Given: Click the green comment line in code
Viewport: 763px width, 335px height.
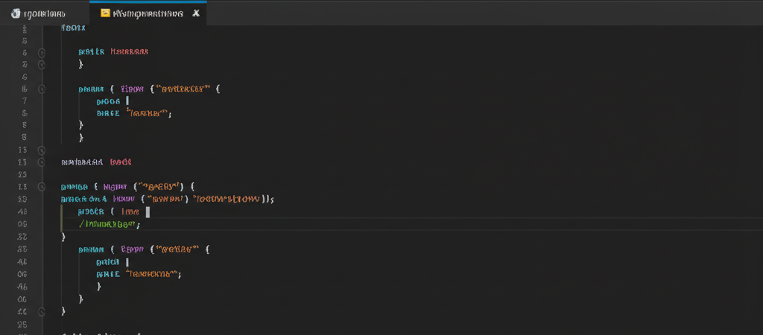Looking at the screenshot, I should pyautogui.click(x=109, y=225).
